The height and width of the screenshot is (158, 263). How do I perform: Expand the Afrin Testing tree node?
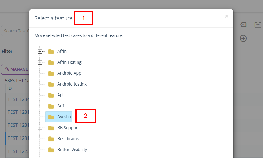click(x=40, y=62)
